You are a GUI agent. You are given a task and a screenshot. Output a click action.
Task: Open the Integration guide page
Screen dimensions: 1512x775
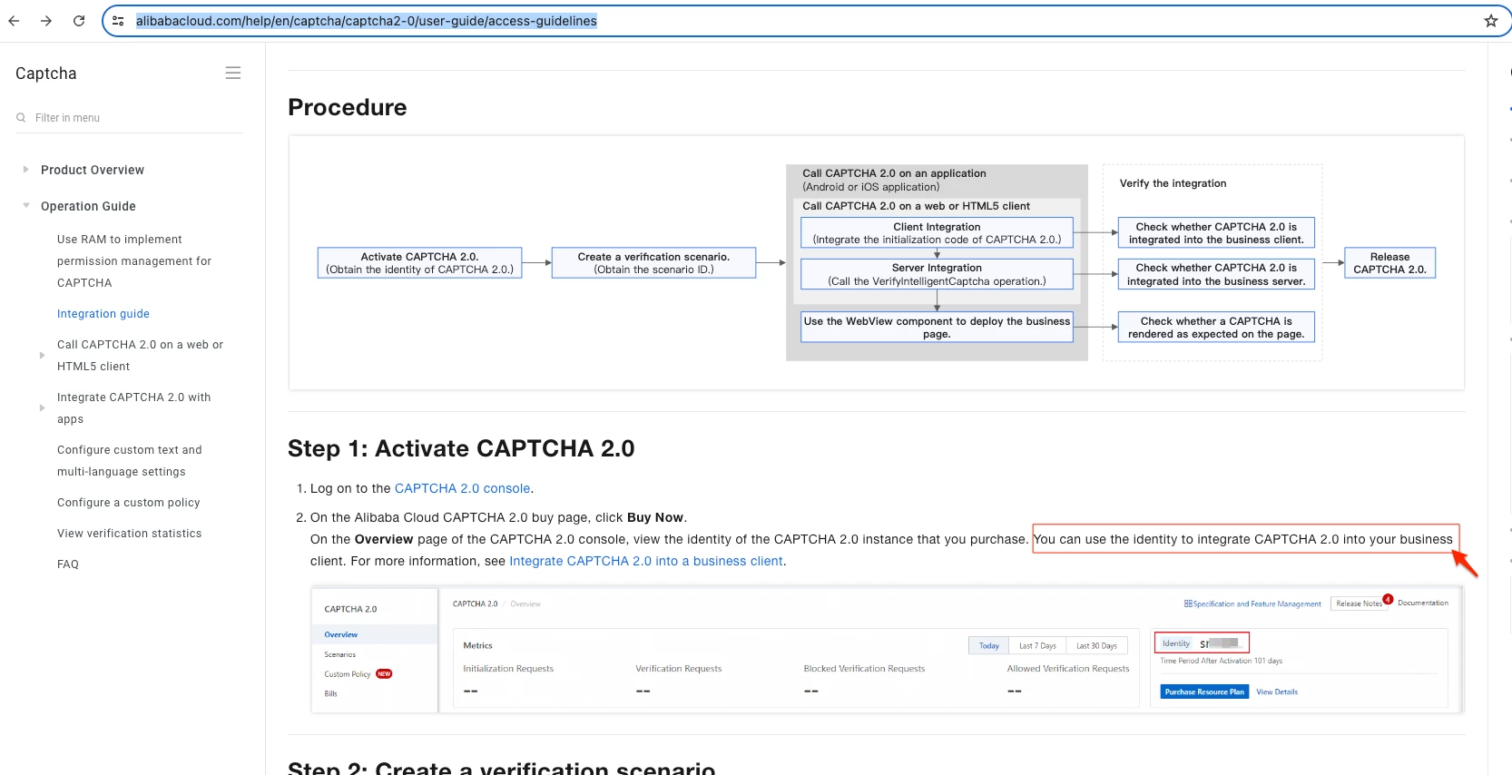pyautogui.click(x=103, y=314)
